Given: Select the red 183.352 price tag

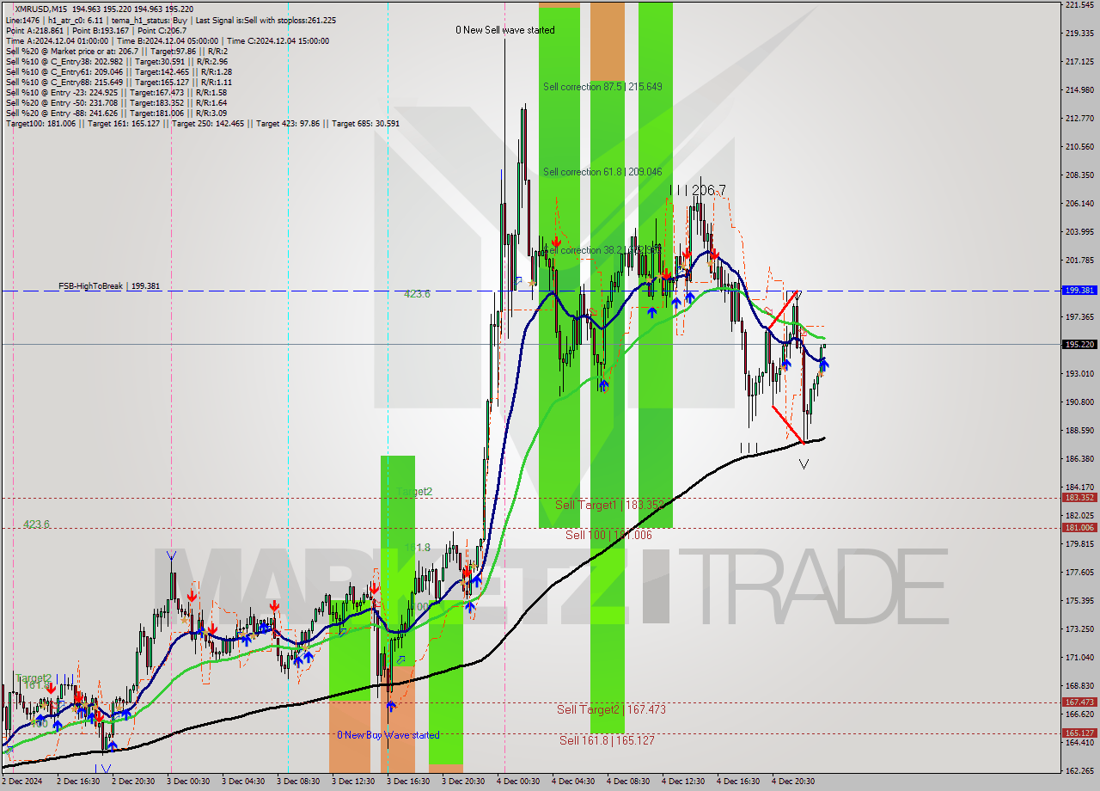Looking at the screenshot, I should click(x=1079, y=498).
